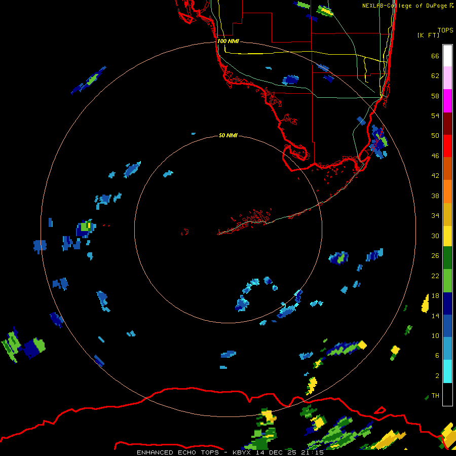Click the '18' legend value
The image size is (456, 456).
(435, 296)
